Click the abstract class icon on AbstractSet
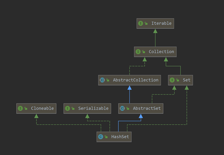This screenshot has width=224, height=155. pos(122,108)
